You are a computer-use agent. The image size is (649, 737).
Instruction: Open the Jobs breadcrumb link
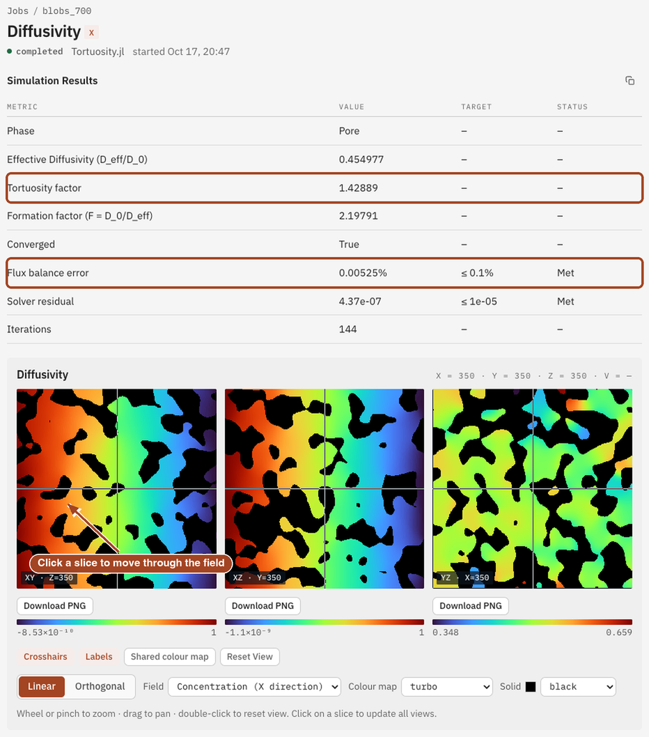[18, 11]
